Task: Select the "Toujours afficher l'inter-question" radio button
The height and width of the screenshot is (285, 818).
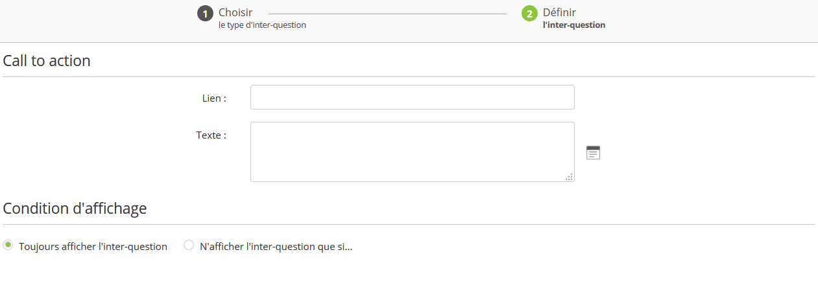Action: pos(8,245)
